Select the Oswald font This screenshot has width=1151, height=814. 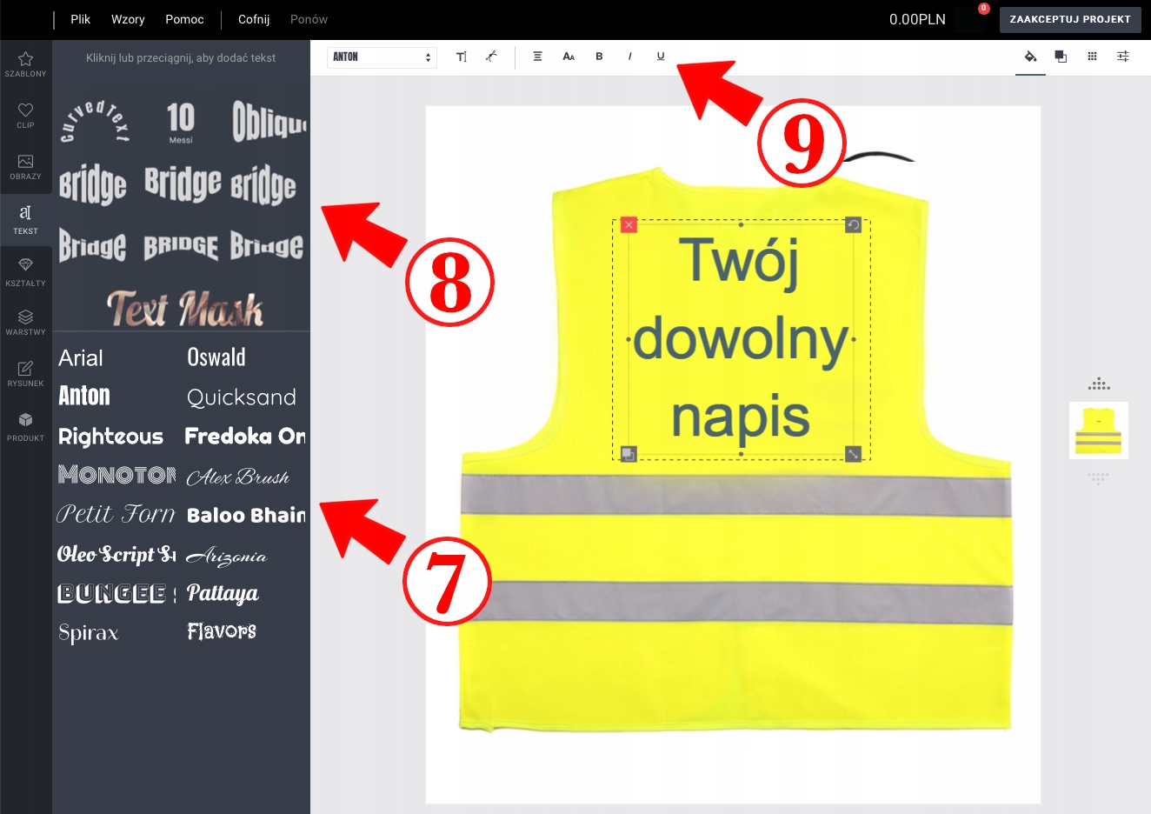click(216, 357)
